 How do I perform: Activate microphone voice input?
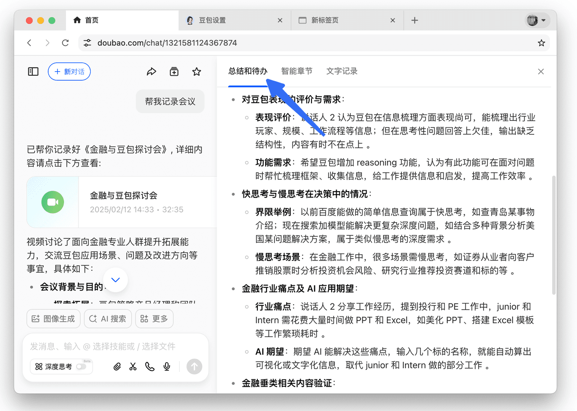(167, 367)
